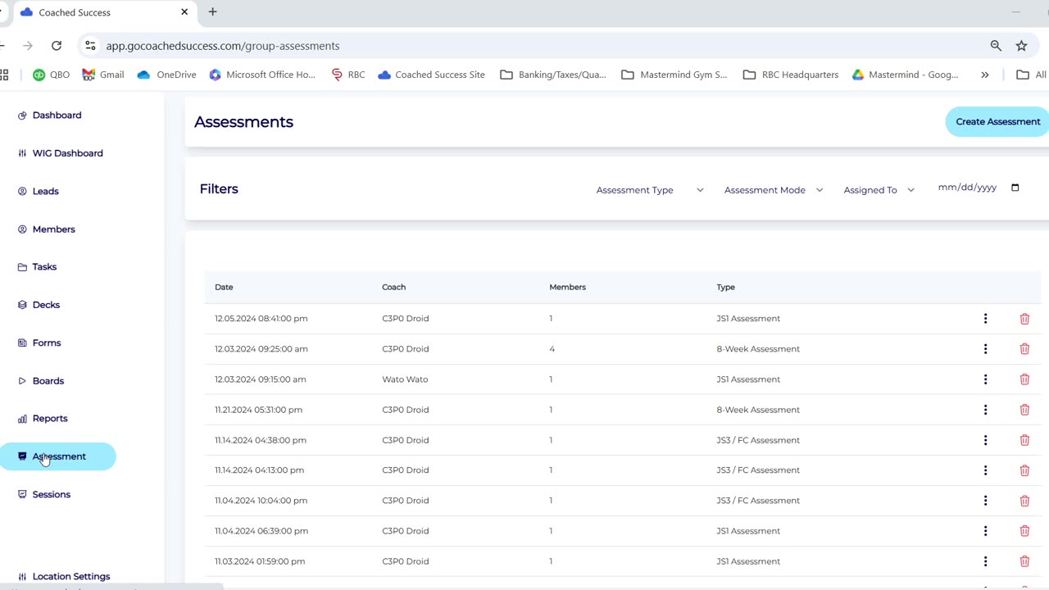Select the 12.03.2024 09:25:00 am date cell
This screenshot has width=1049, height=590.
point(261,349)
